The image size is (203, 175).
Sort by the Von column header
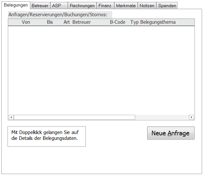click(26, 22)
